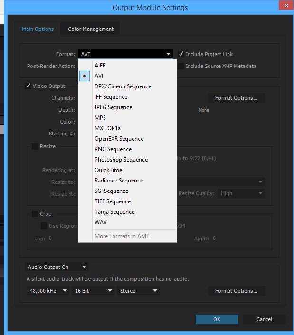Open video Format Options button

click(237, 98)
